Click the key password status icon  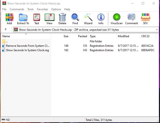(x=8, y=120)
